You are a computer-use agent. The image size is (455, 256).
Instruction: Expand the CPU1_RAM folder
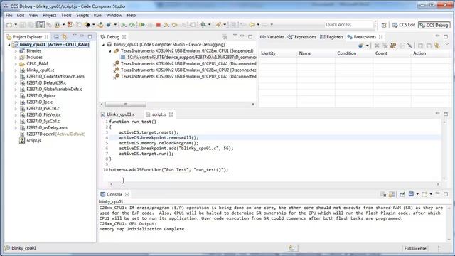coord(16,64)
